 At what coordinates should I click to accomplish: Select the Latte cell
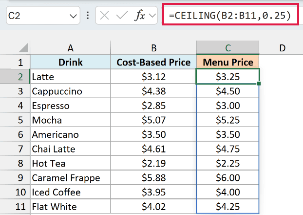tap(70, 77)
